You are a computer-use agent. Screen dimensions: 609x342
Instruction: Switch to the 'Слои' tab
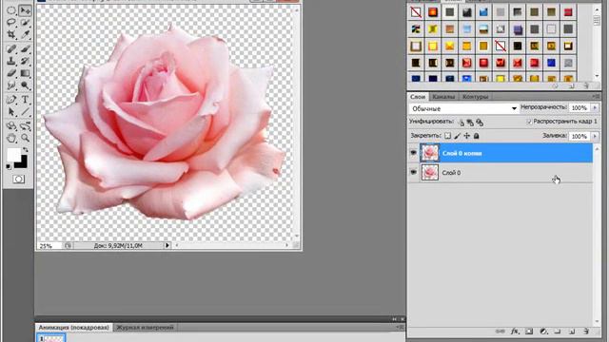[x=418, y=97]
